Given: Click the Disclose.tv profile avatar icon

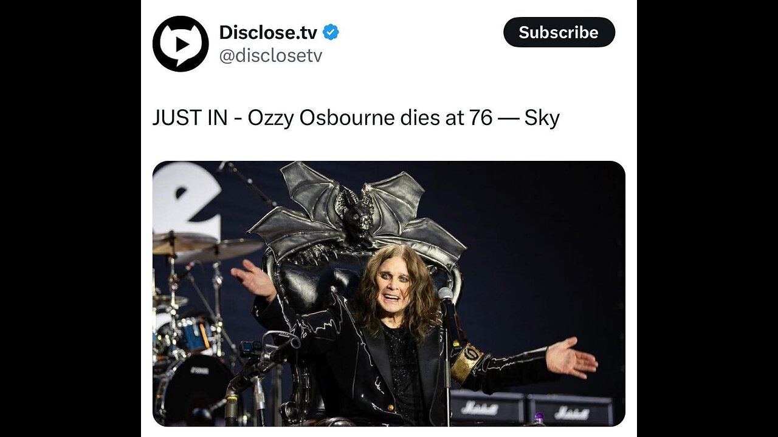Looking at the screenshot, I should point(181,44).
